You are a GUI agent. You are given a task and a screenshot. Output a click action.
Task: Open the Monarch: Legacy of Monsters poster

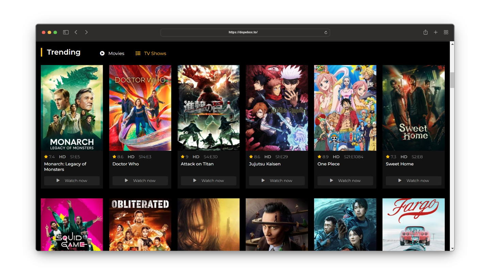coord(72,108)
